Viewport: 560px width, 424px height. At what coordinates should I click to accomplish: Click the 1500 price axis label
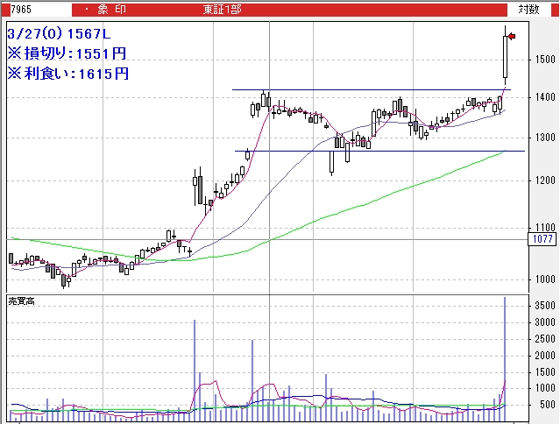(x=544, y=60)
